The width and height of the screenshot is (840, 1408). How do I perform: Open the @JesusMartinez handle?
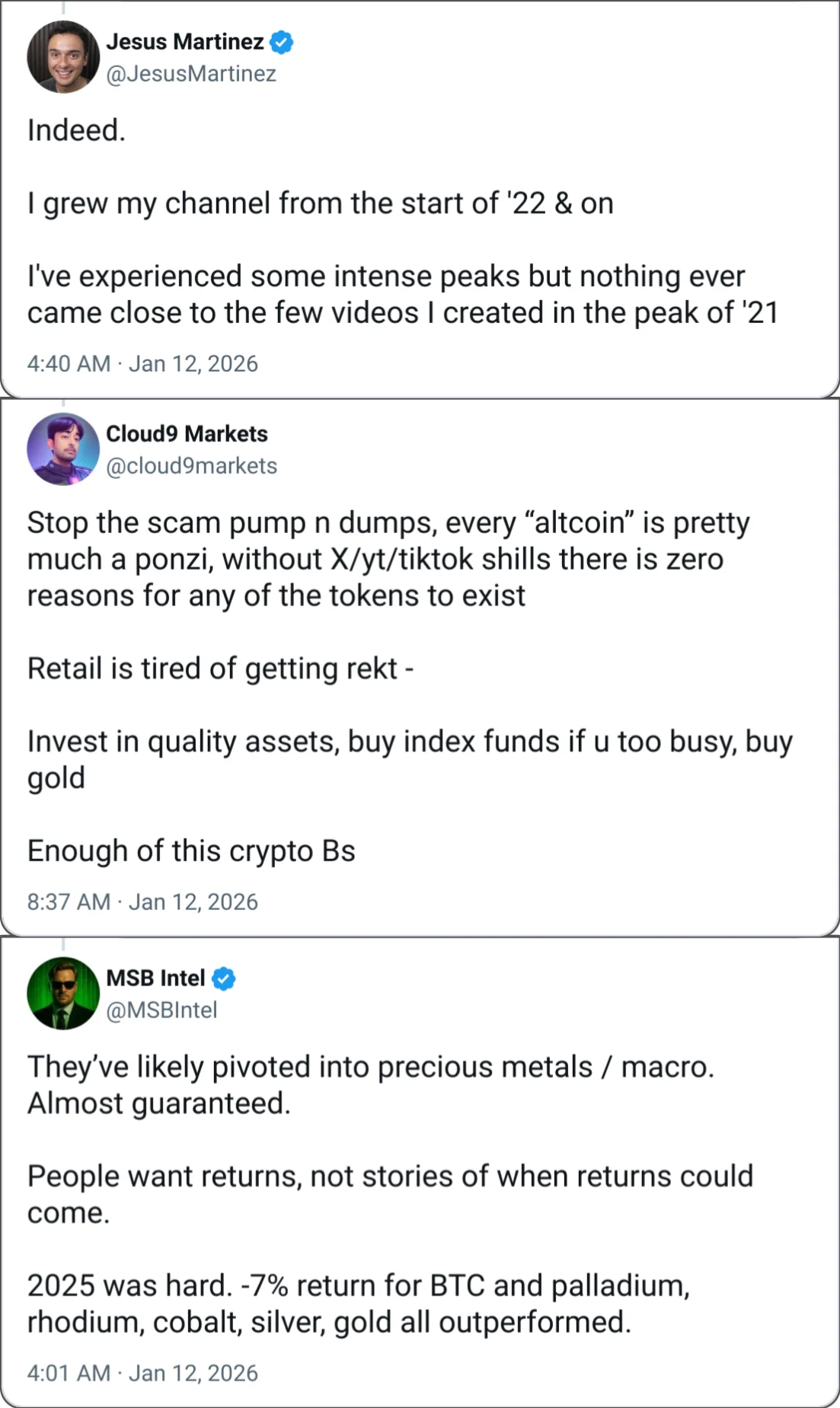[x=191, y=74]
